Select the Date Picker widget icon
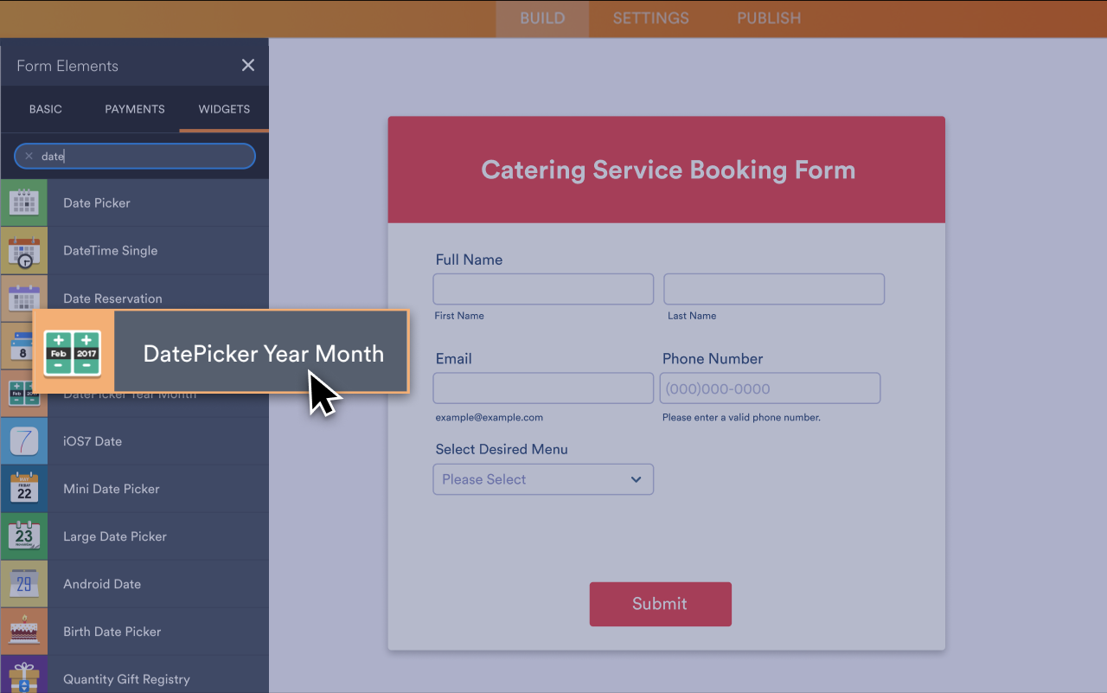Image resolution: width=1107 pixels, height=693 pixels. [x=24, y=202]
